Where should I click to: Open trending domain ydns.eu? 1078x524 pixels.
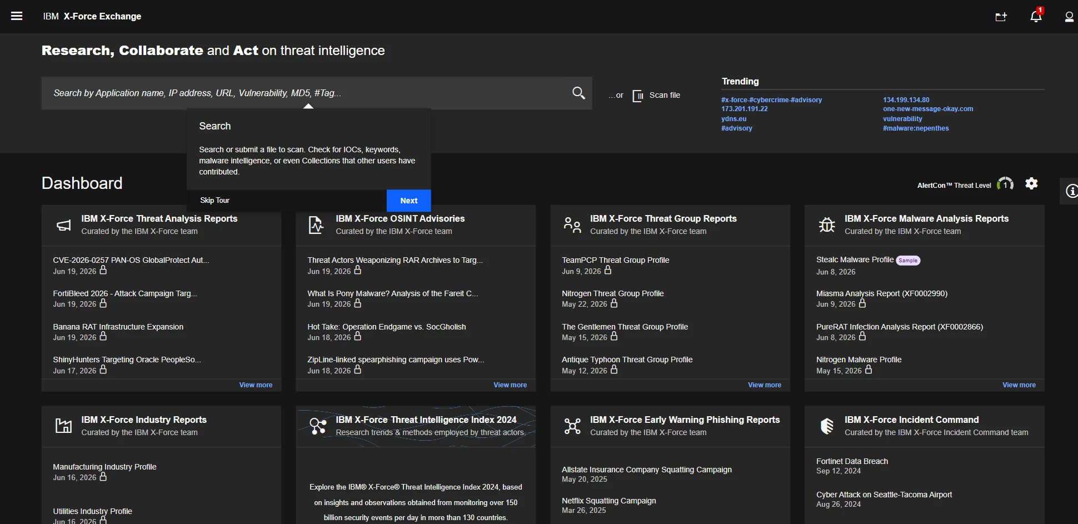(x=733, y=119)
